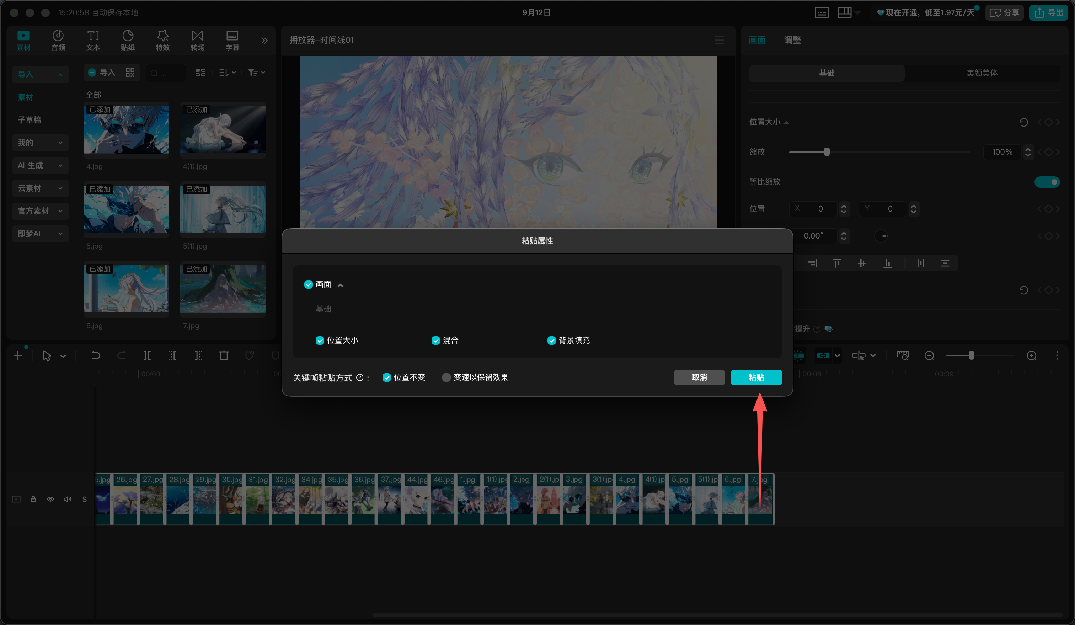Expand the 我的 sidebar group
Screen dimensions: 1075x625
click(x=41, y=143)
